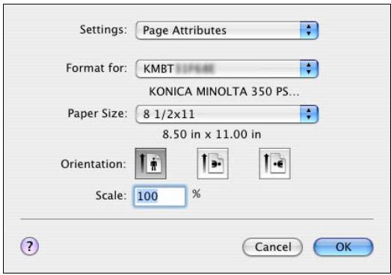Click the Format for label

[x=96, y=68]
